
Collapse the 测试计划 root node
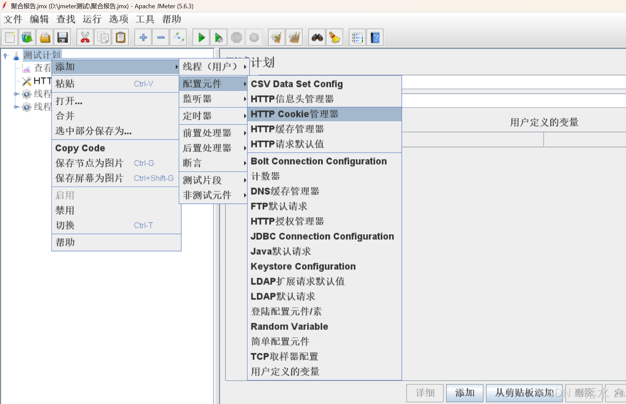pos(6,55)
